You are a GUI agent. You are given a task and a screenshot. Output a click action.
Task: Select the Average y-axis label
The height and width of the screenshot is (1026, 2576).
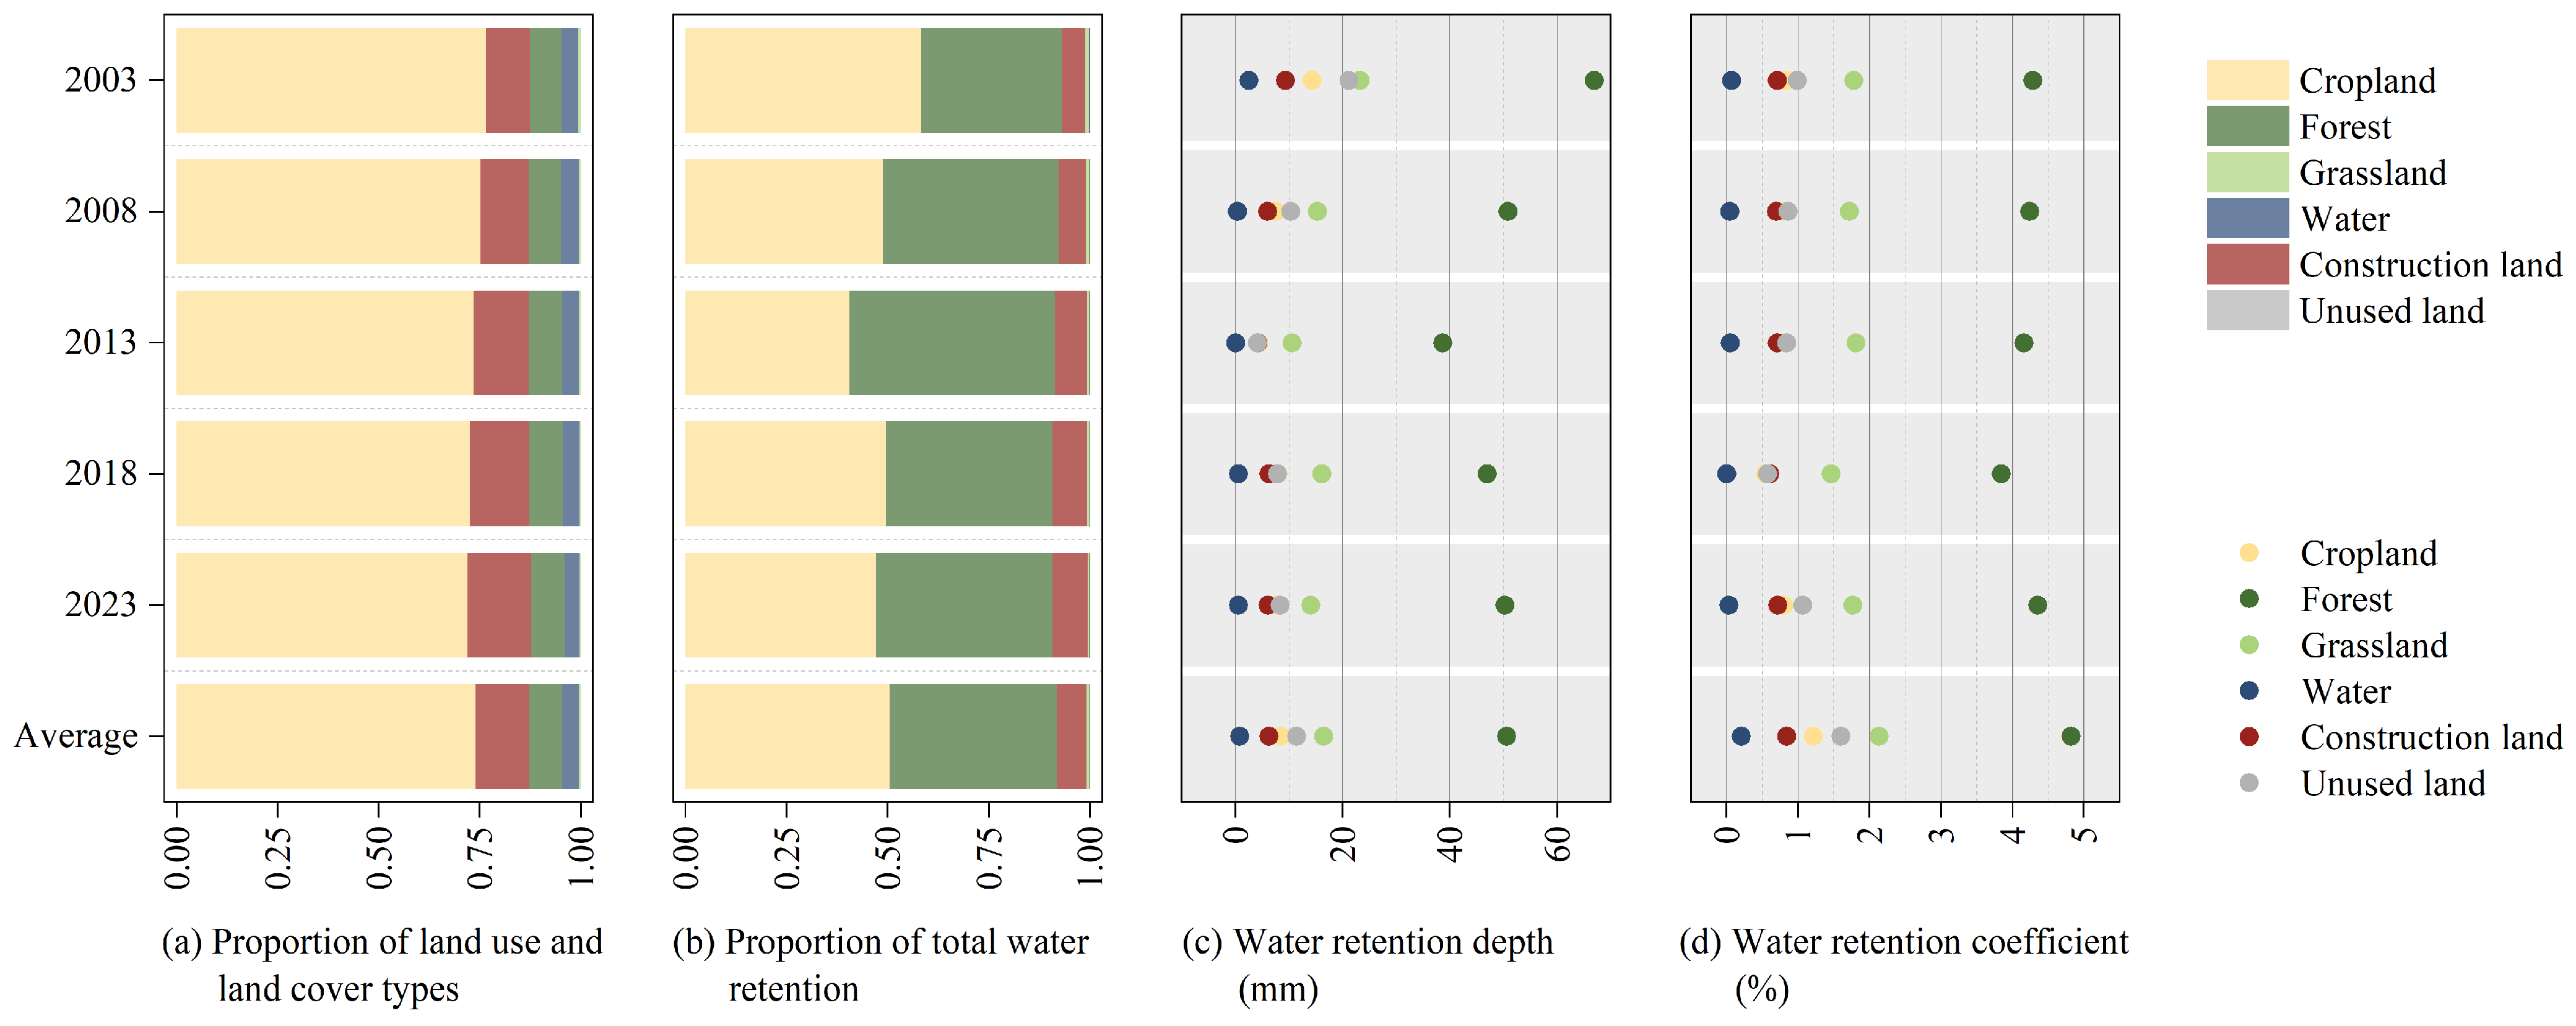coord(76,737)
